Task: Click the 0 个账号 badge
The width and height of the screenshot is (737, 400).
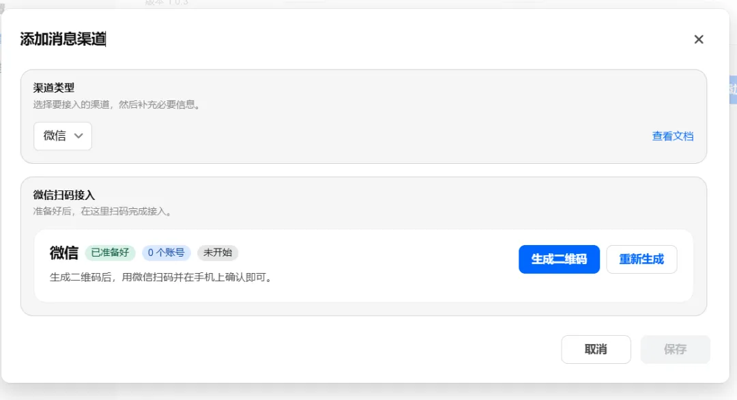Action: (166, 253)
